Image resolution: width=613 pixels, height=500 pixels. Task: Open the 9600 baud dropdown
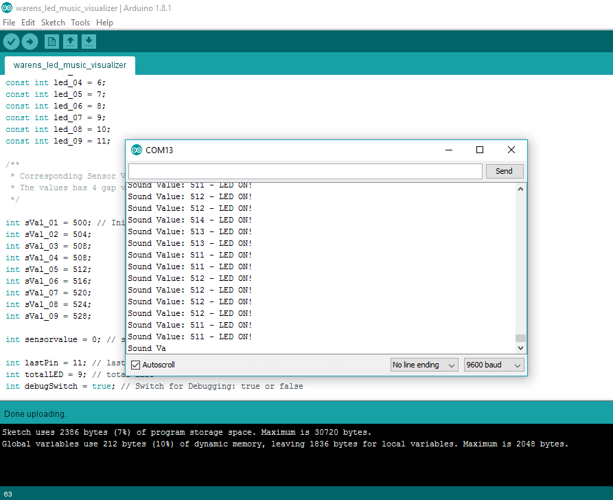click(494, 365)
